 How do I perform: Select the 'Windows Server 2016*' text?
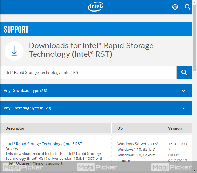(138, 144)
